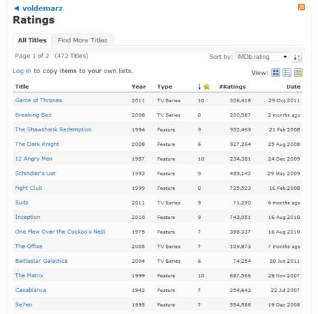Click the year 1942
Viewport: 318px width, 314px height.
(138, 290)
